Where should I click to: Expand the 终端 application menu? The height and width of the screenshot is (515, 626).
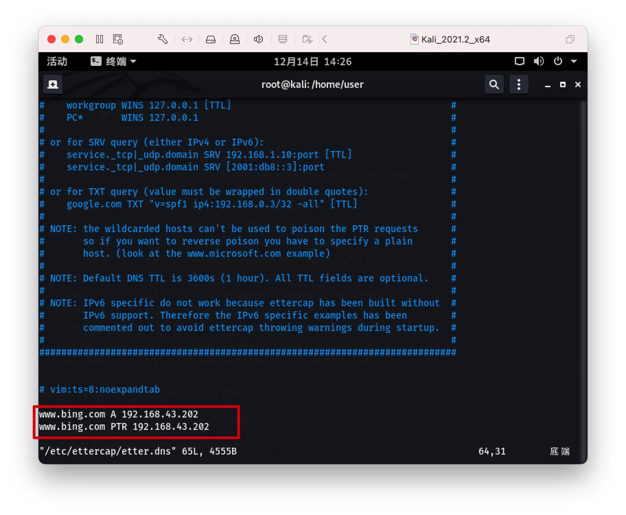pos(114,61)
